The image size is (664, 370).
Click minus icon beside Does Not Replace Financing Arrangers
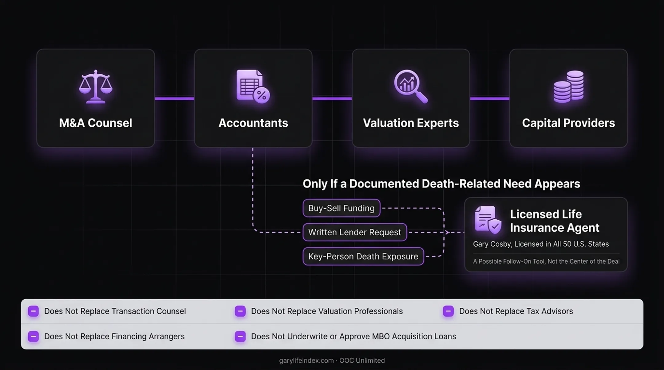tap(34, 337)
